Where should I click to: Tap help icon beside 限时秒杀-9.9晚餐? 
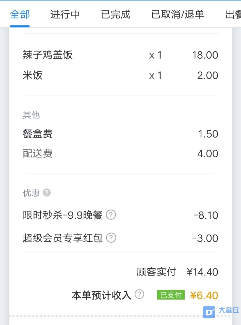click(x=111, y=215)
